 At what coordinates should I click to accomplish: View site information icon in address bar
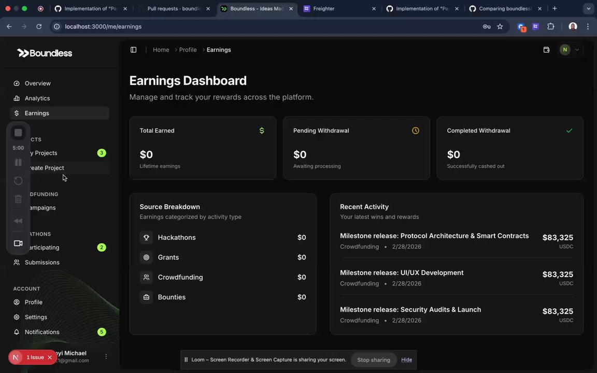tap(56, 26)
